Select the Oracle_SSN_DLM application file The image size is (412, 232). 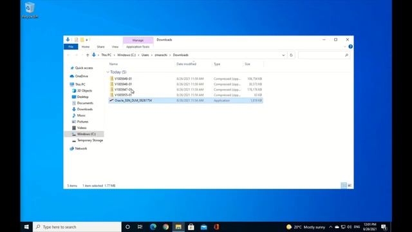(x=185, y=101)
